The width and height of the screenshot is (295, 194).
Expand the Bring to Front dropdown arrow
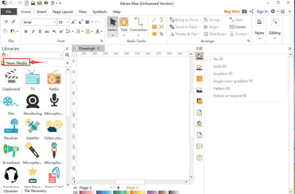[201, 20]
